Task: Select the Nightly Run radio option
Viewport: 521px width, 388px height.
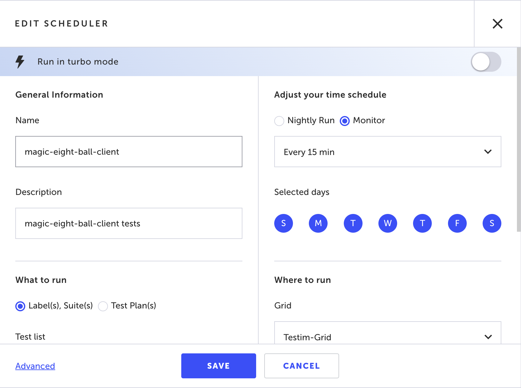Action: coord(279,121)
